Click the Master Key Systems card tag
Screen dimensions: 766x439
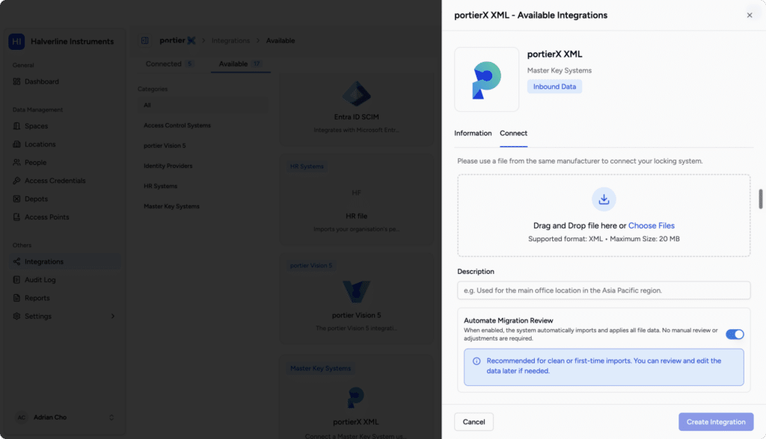(320, 368)
